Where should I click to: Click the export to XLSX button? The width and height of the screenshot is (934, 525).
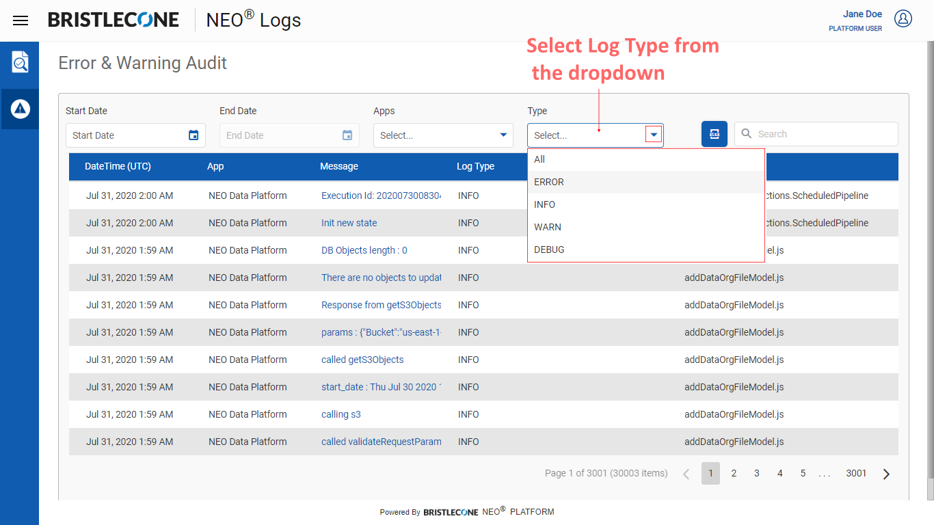(x=714, y=134)
